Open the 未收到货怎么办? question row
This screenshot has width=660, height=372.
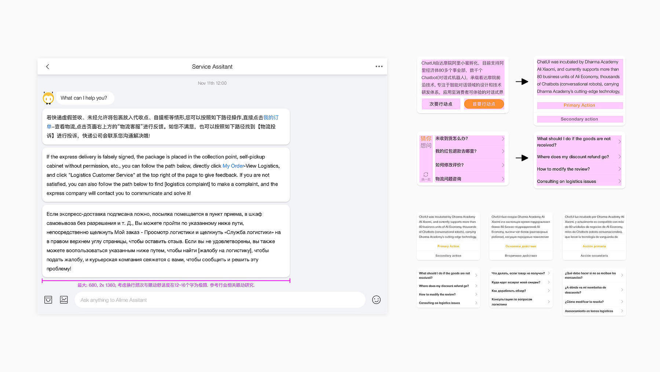coord(470,139)
